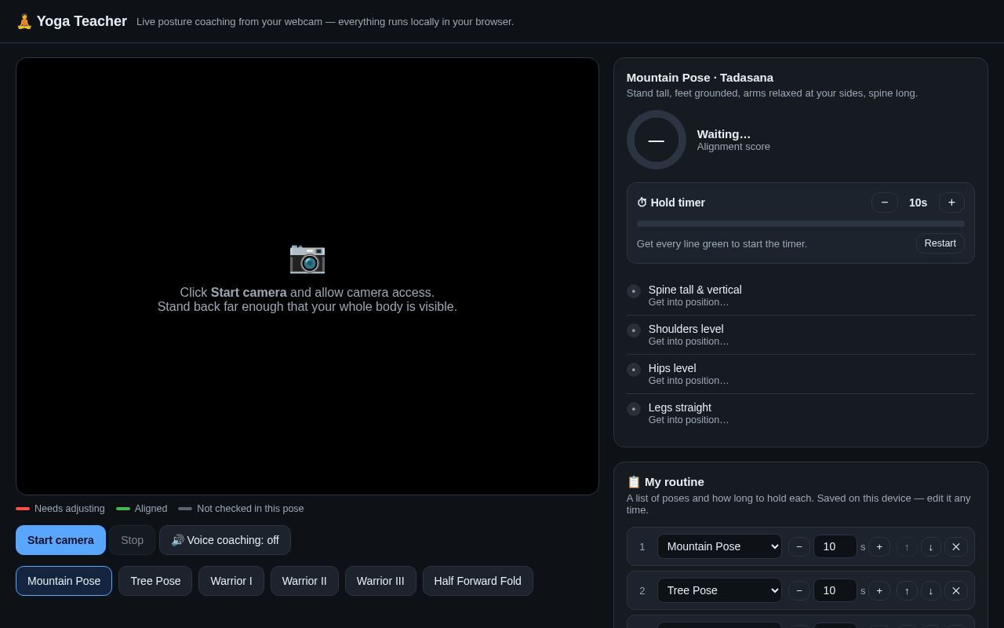Increase row 2 Tree Pose duration

click(879, 590)
